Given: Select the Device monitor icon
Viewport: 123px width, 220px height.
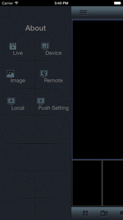Looking at the screenshot, I should (x=45, y=46).
